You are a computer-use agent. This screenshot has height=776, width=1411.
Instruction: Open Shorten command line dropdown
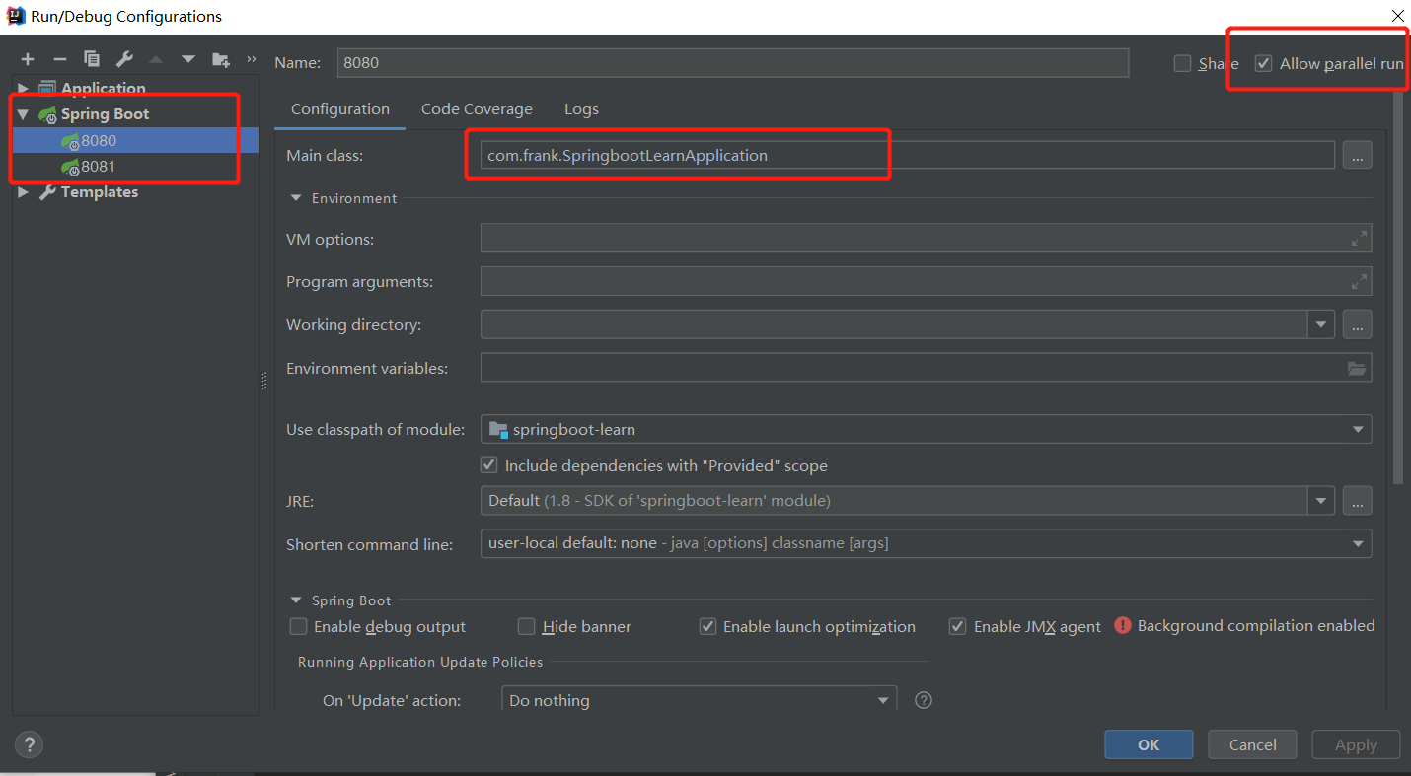[1359, 543]
